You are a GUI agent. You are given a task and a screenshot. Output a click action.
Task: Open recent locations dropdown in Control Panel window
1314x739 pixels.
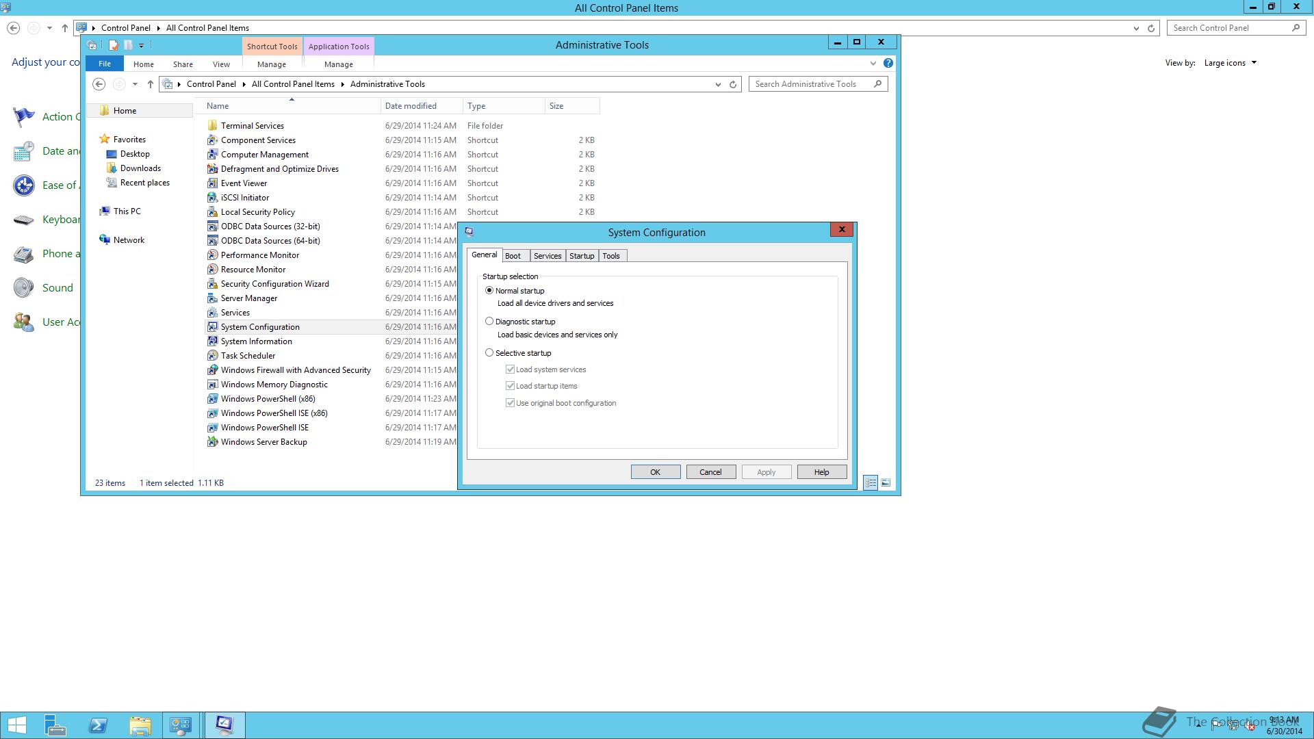[x=49, y=28]
